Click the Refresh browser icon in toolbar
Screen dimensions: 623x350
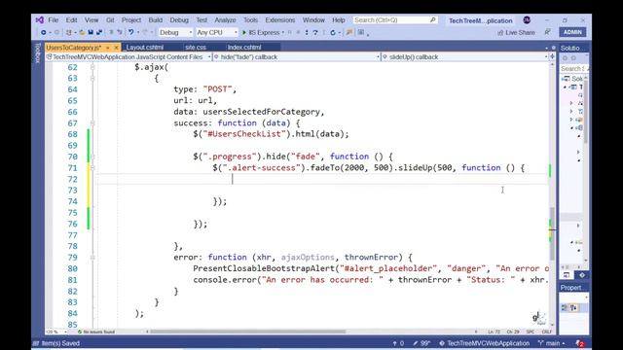tap(333, 32)
